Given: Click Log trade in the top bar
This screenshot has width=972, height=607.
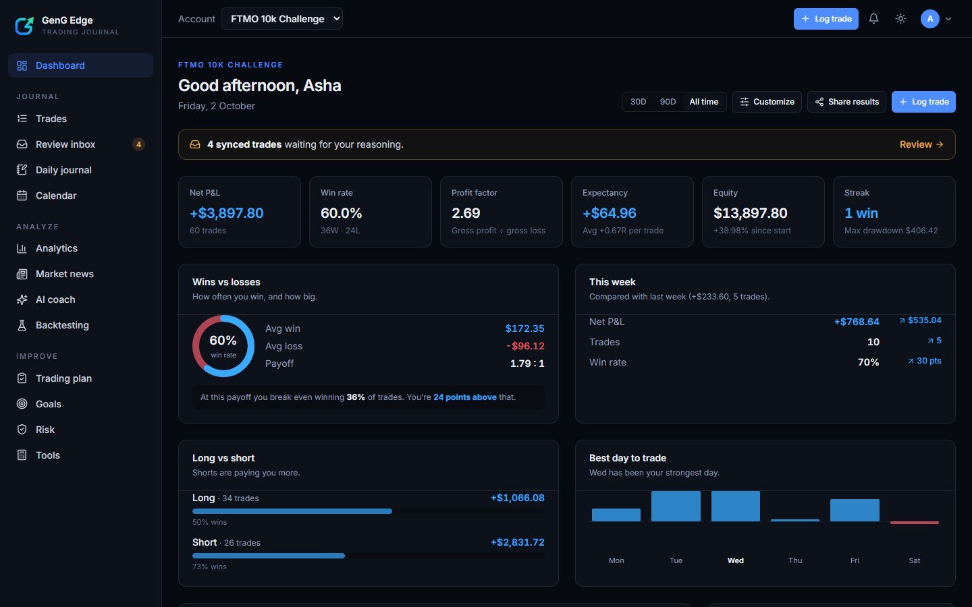Looking at the screenshot, I should [x=826, y=19].
